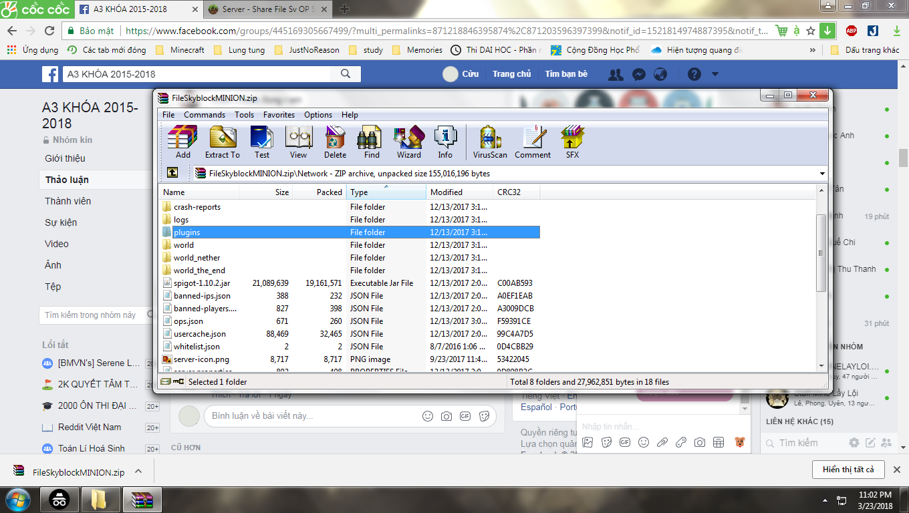Open Facebook friend requests icon
909x513 pixels.
coord(616,74)
